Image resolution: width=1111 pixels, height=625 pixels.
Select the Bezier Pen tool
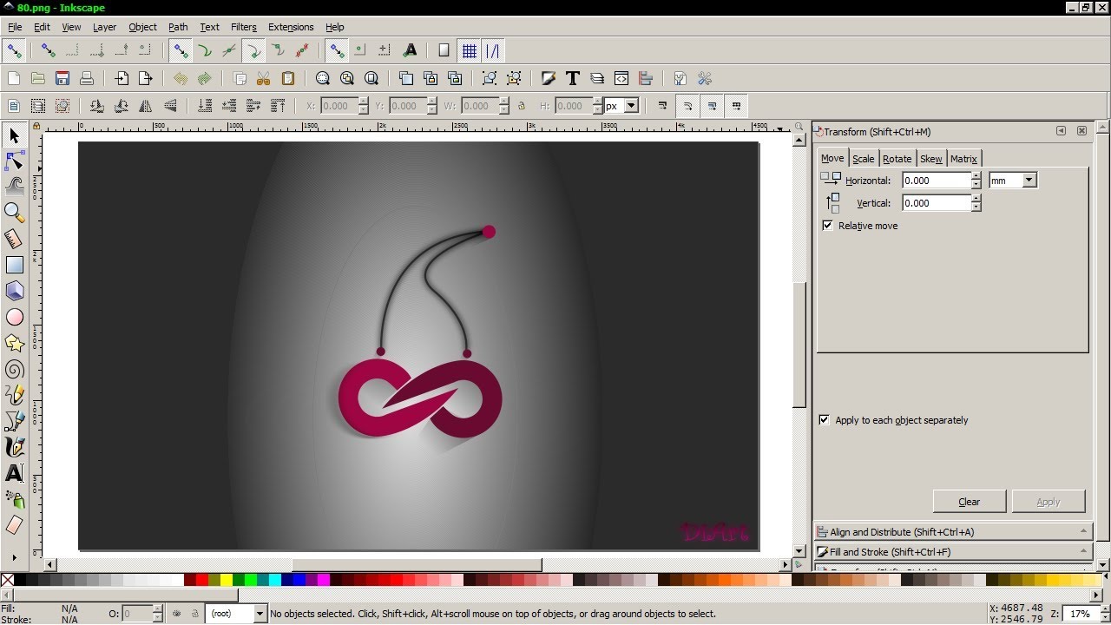14,421
